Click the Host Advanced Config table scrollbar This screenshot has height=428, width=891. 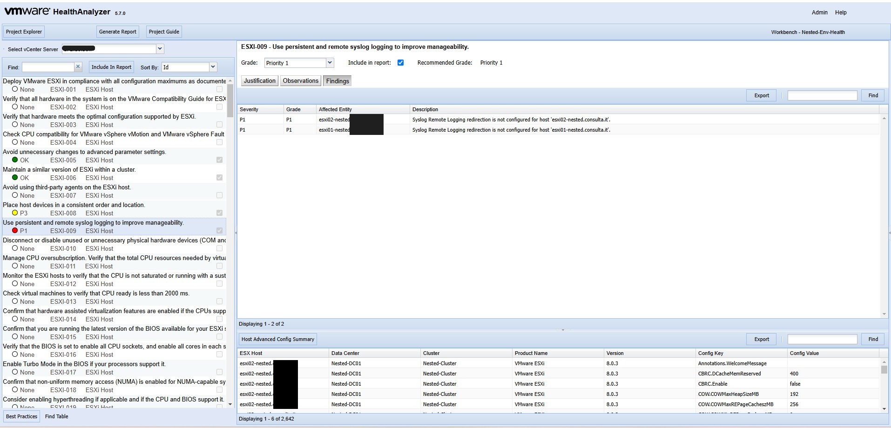pyautogui.click(x=884, y=370)
